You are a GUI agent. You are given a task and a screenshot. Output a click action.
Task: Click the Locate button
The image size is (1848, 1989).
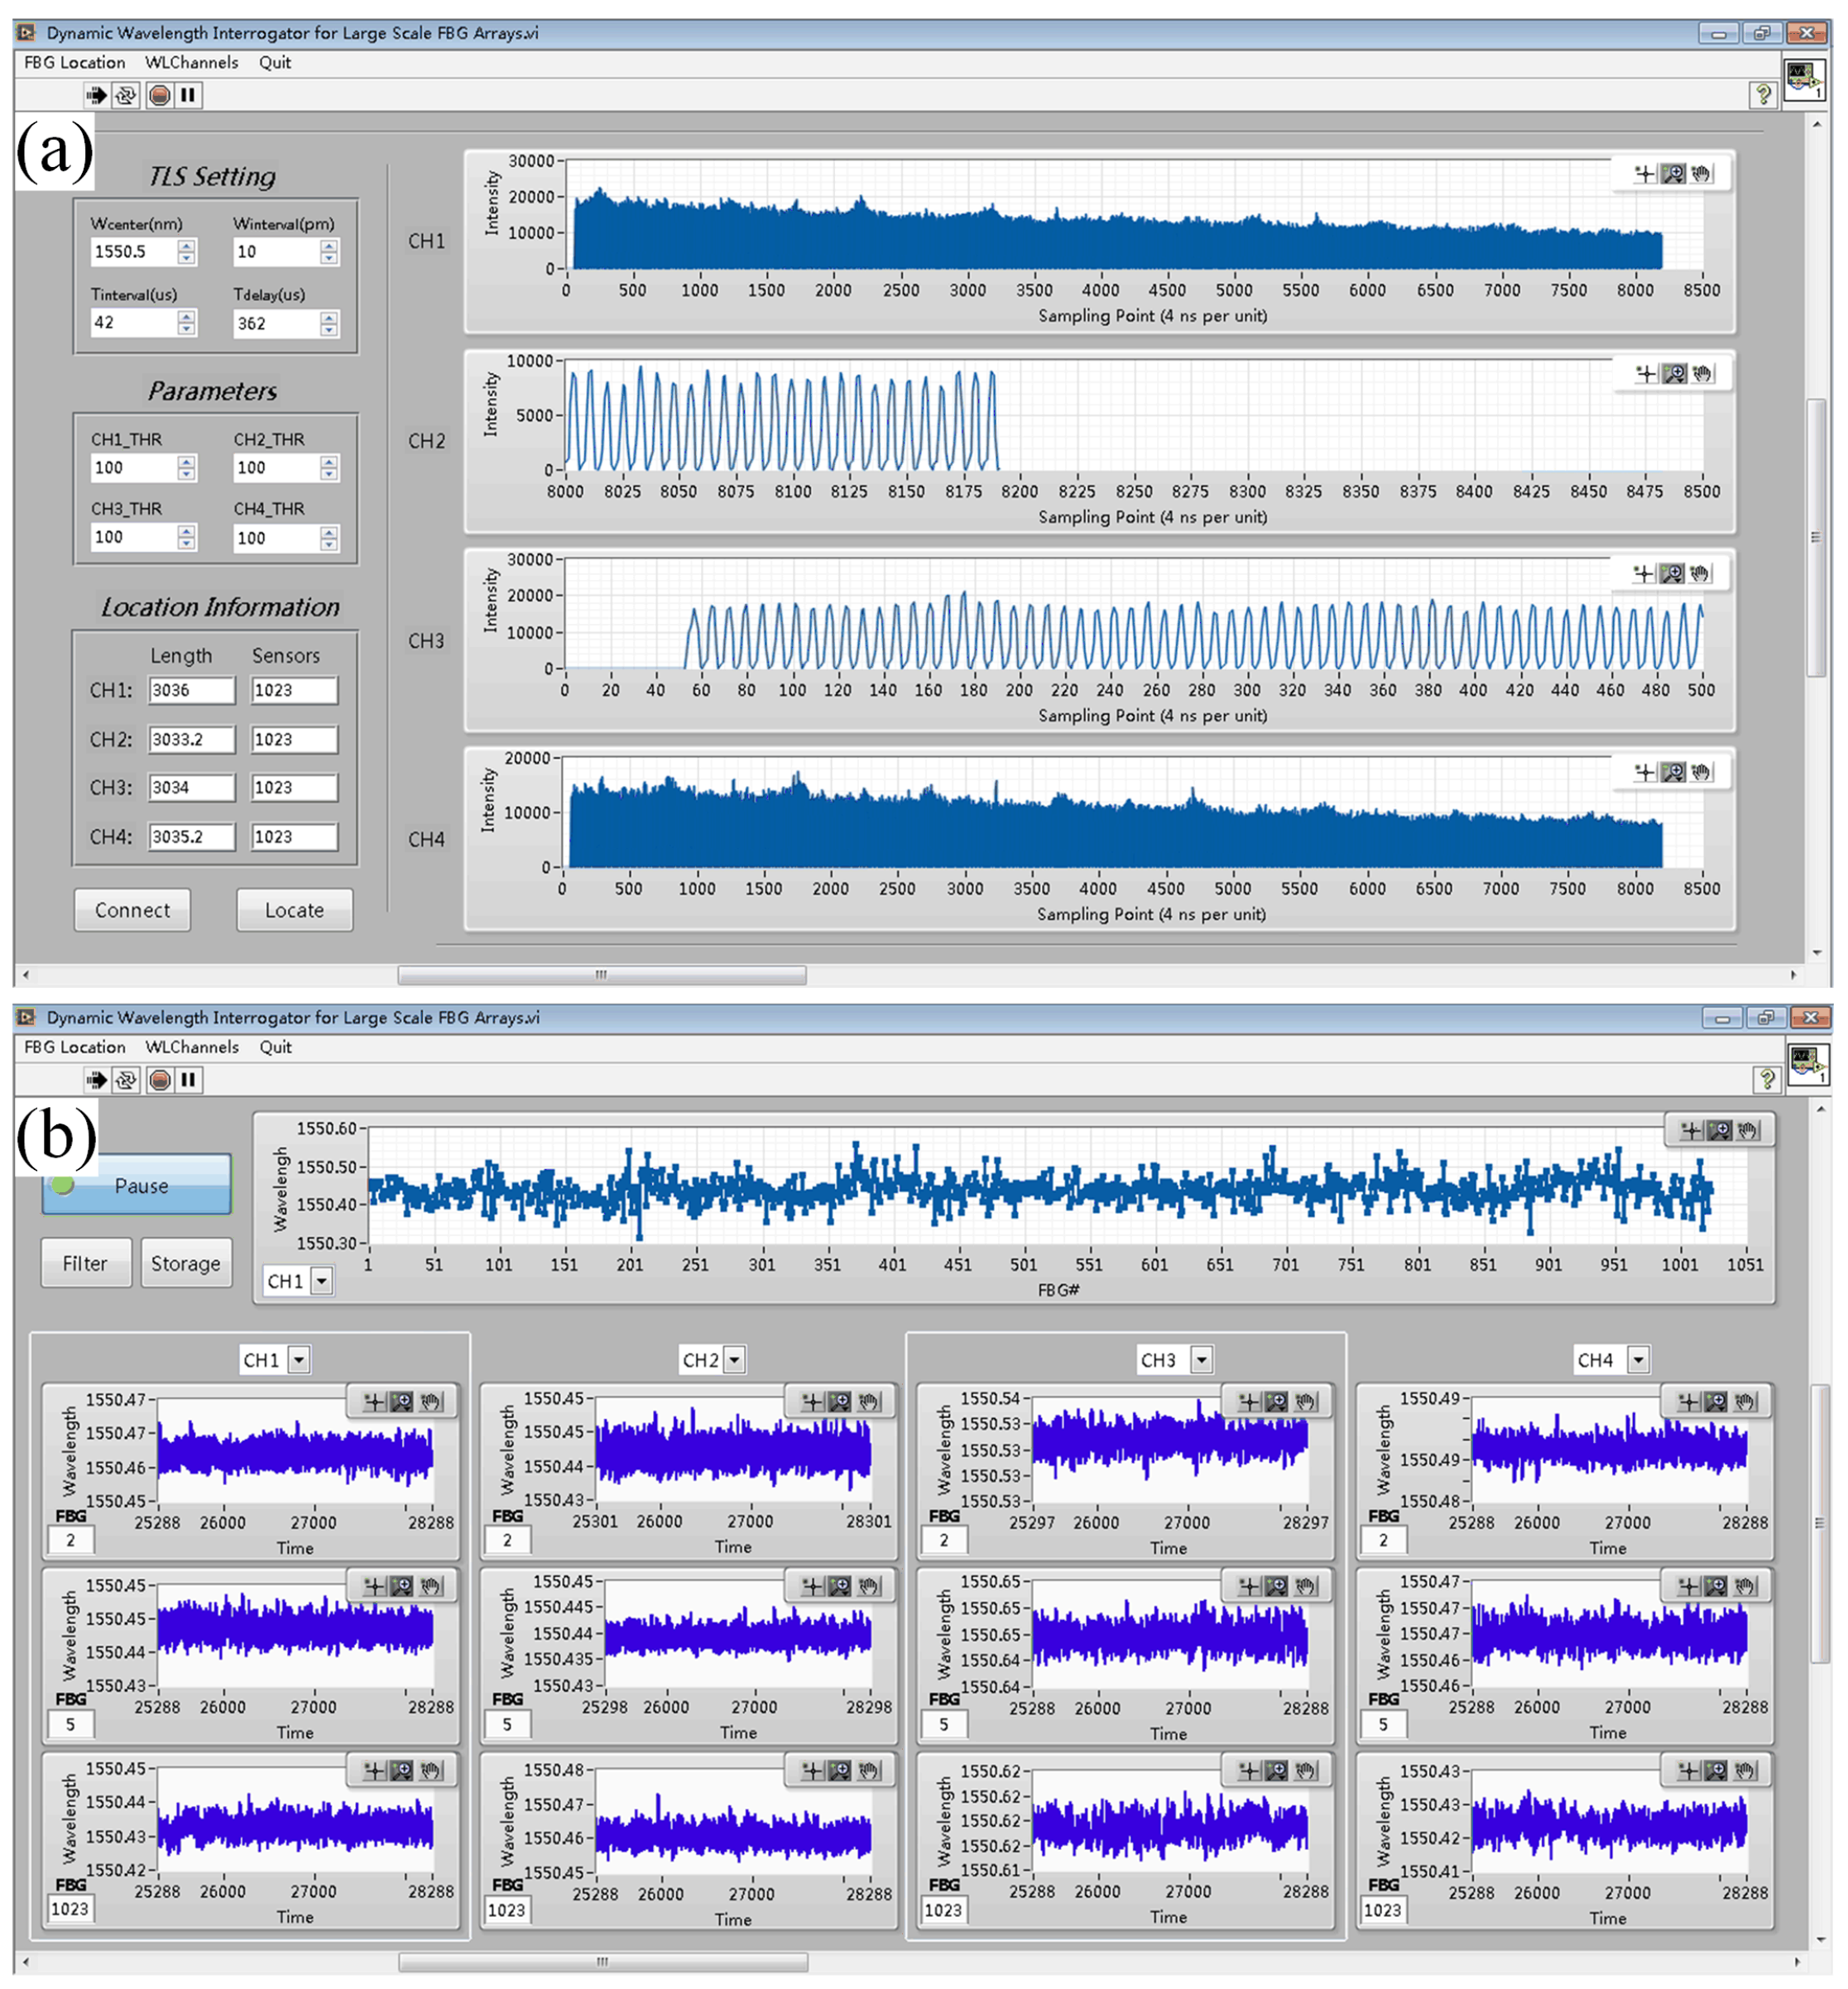(x=294, y=909)
